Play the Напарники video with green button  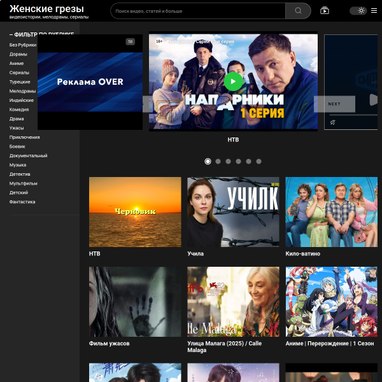click(x=233, y=81)
